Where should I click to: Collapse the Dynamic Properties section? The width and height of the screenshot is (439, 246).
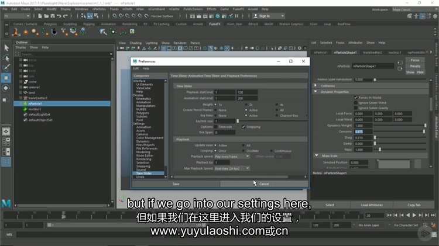point(316,92)
